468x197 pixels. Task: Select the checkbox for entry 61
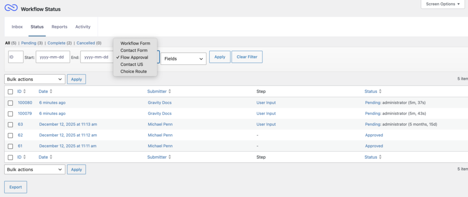click(11, 146)
